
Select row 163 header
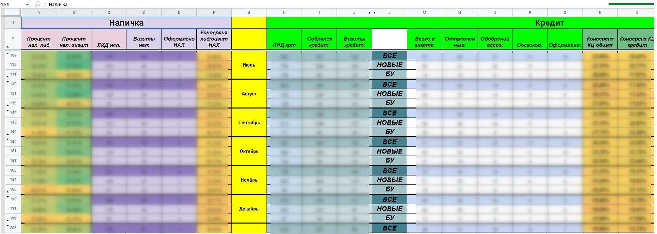click(13, 170)
